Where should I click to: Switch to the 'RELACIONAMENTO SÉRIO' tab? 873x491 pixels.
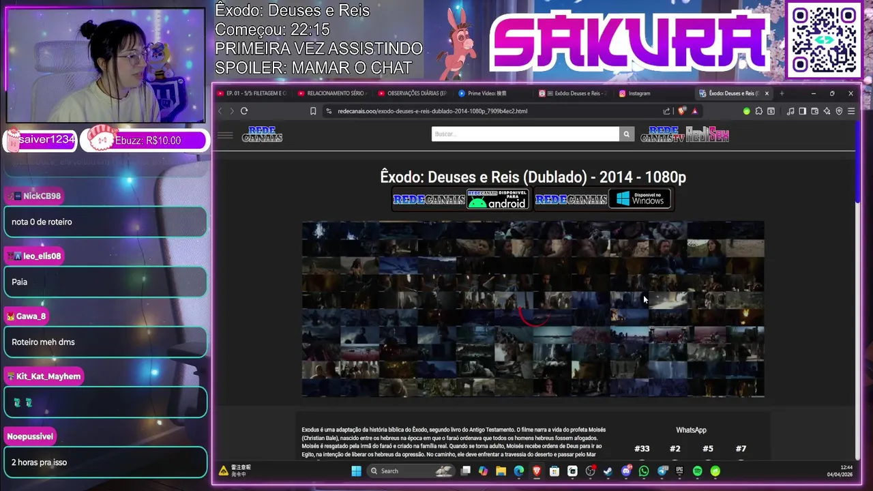coord(333,93)
